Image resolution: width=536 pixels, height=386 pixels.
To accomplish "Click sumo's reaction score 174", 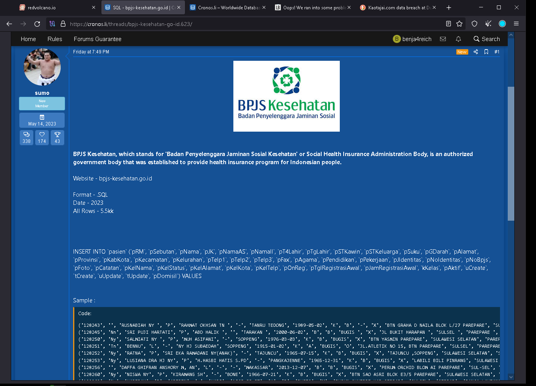I will (42, 137).
